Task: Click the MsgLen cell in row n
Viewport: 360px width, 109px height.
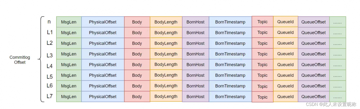Action: click(69, 22)
